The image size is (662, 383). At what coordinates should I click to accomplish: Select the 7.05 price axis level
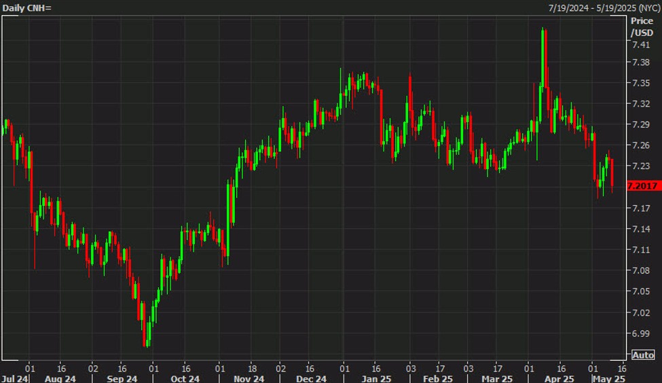[642, 291]
